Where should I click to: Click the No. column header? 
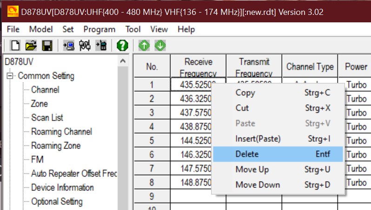pos(152,67)
